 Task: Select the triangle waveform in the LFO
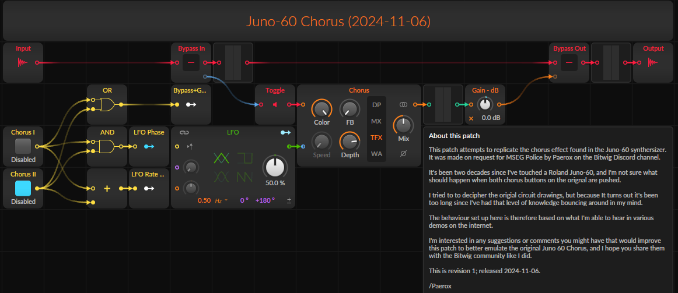tap(221, 158)
